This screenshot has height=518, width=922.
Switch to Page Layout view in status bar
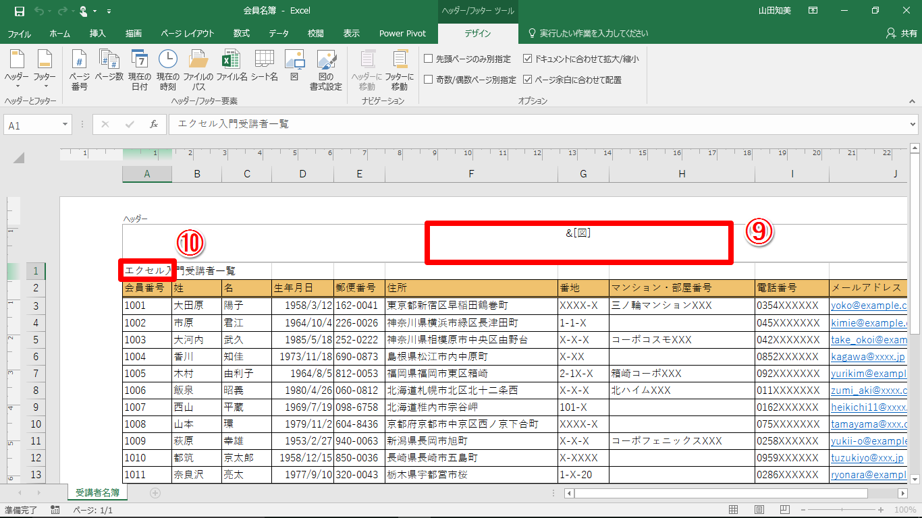[759, 510]
